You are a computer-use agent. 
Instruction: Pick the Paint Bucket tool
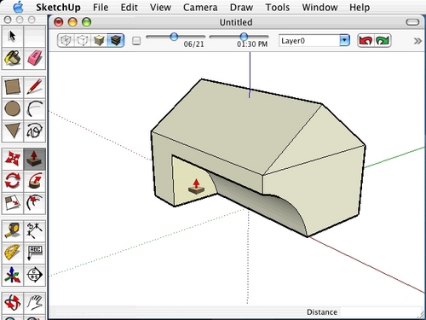tap(13, 58)
